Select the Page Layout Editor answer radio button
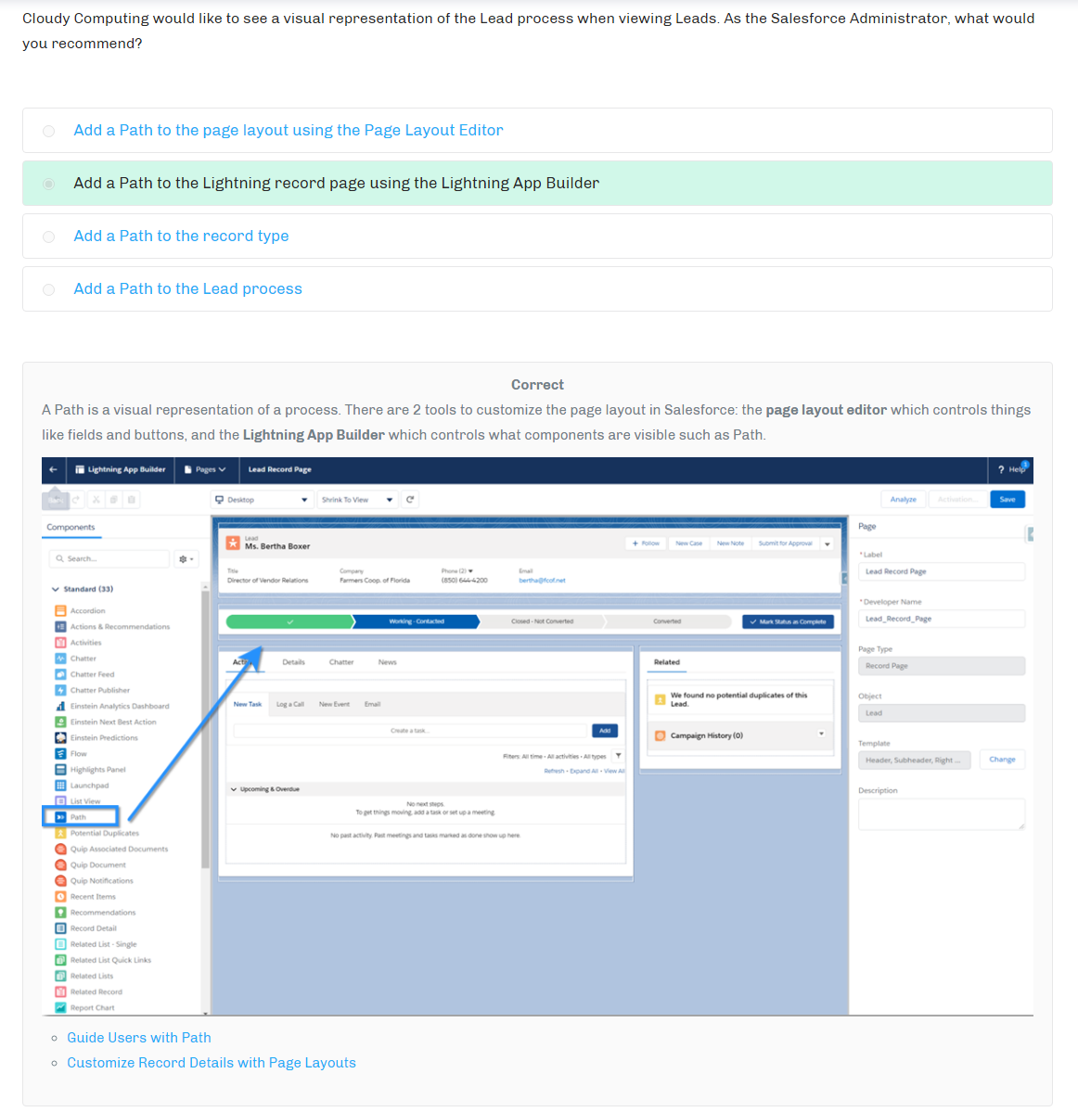Screen dimensions: 1078x1112 click(x=49, y=131)
